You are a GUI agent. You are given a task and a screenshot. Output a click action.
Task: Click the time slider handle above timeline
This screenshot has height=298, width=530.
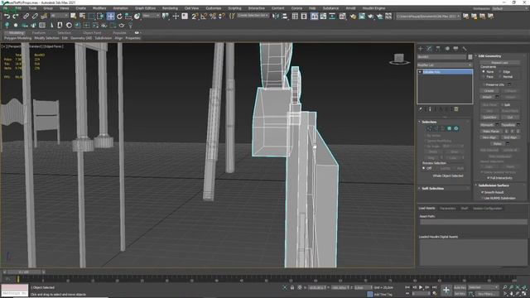pyautogui.click(x=24, y=272)
